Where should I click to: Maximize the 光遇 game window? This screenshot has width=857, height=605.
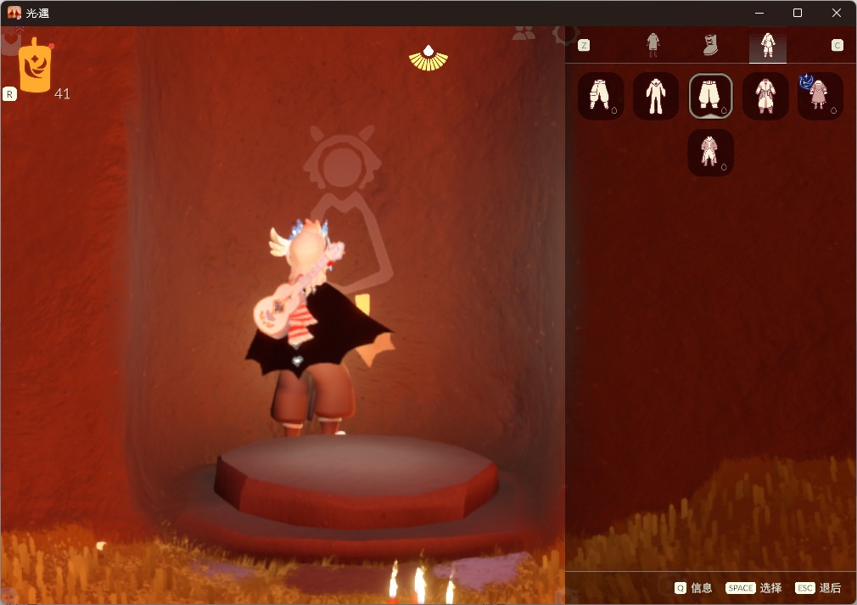(x=798, y=13)
